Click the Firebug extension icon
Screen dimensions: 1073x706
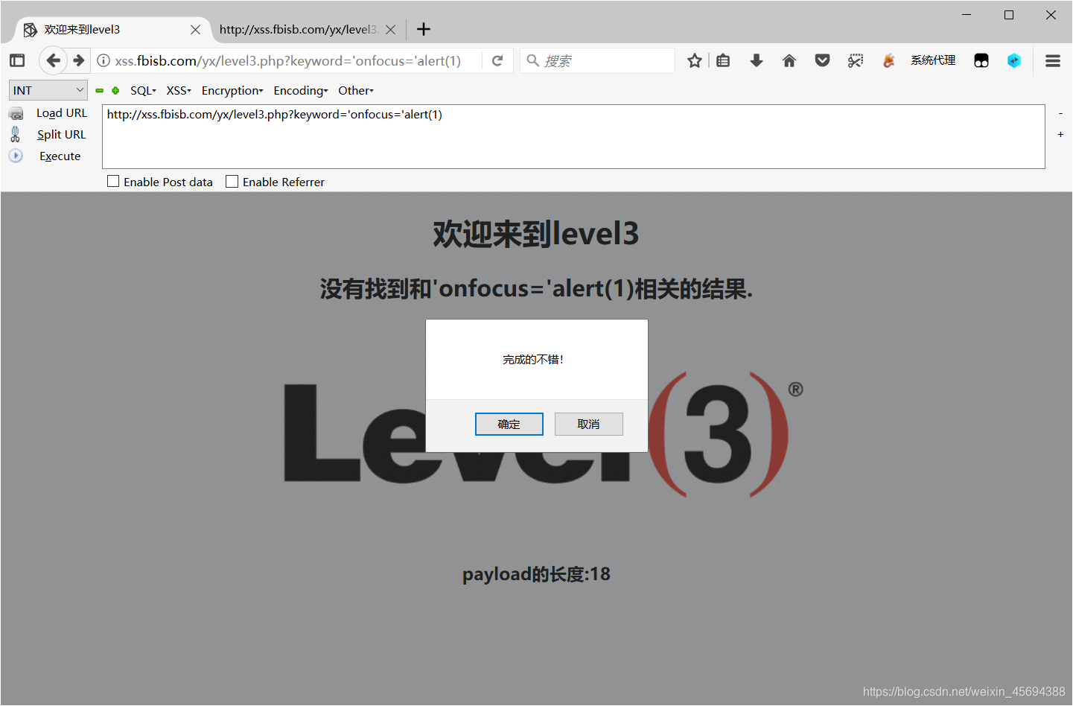(x=888, y=60)
